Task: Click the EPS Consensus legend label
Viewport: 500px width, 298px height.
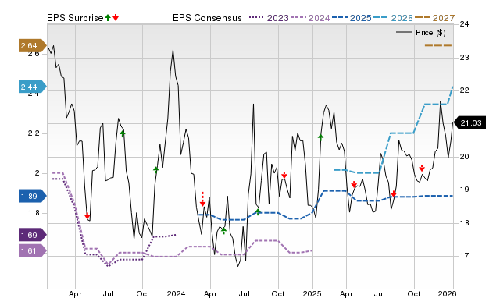Action: tap(207, 18)
